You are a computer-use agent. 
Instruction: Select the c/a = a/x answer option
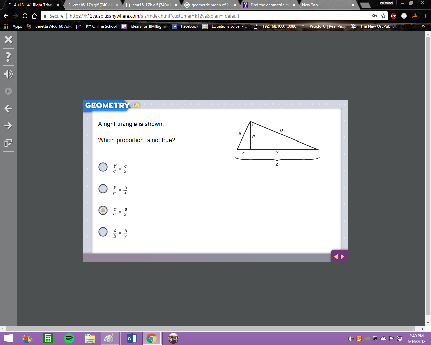tap(103, 210)
